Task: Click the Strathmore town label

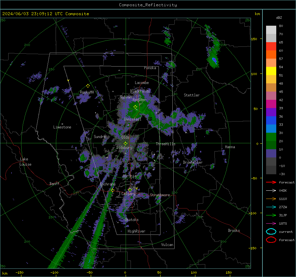Action: coord(160,195)
